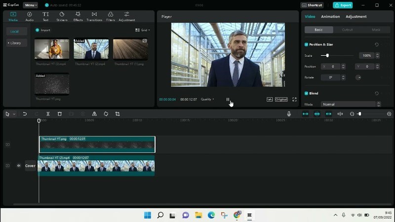Open the Quality dropdown in player

point(207,100)
